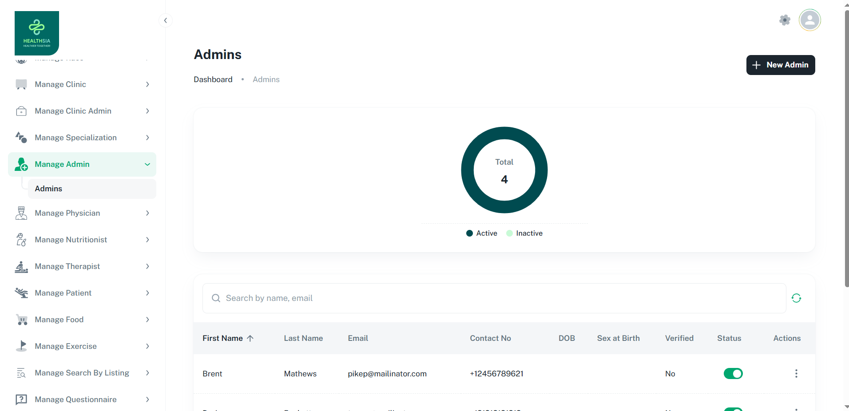Expand the Manage Patient chevron
Viewport: 849px width, 411px height.
pyautogui.click(x=147, y=293)
